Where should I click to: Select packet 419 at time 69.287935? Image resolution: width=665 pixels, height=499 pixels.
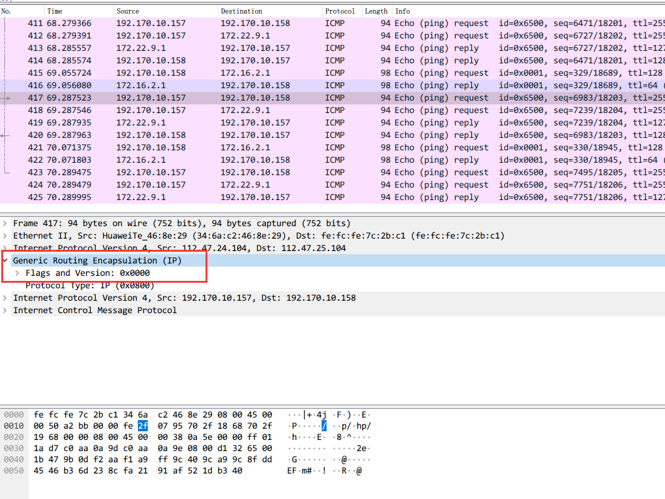[x=333, y=122]
